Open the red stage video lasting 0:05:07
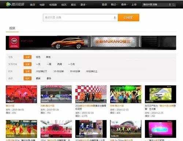 click(21, 94)
